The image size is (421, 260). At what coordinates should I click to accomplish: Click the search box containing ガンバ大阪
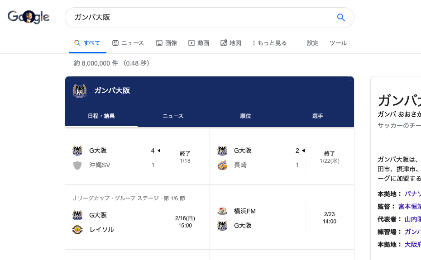[x=210, y=18]
